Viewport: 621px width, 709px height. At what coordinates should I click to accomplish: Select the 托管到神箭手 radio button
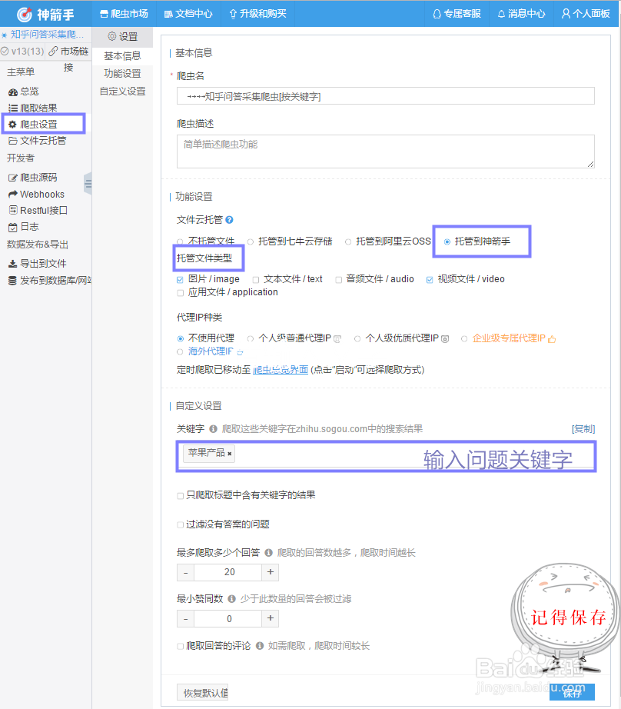[448, 240]
